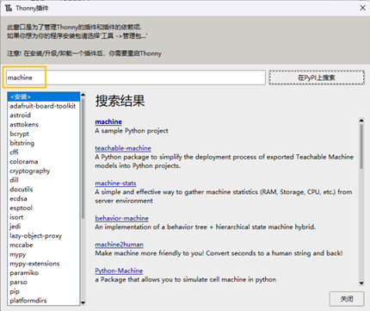Open the machine2human package link
Image resolution: width=370 pixels, height=311 pixels.
pos(120,245)
